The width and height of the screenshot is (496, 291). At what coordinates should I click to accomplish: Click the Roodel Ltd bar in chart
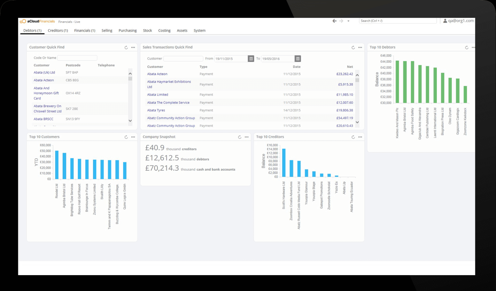point(57,165)
